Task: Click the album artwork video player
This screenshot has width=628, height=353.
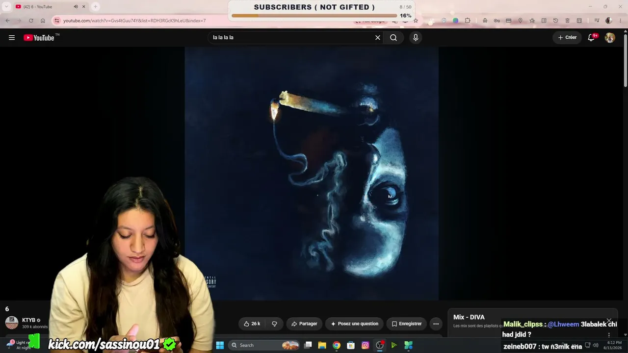Action: pos(312,174)
